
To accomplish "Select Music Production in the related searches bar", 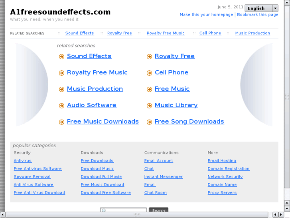I will 253,33.
